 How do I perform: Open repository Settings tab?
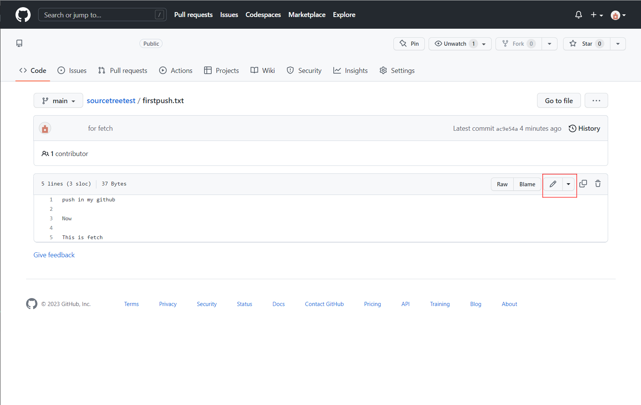point(397,71)
